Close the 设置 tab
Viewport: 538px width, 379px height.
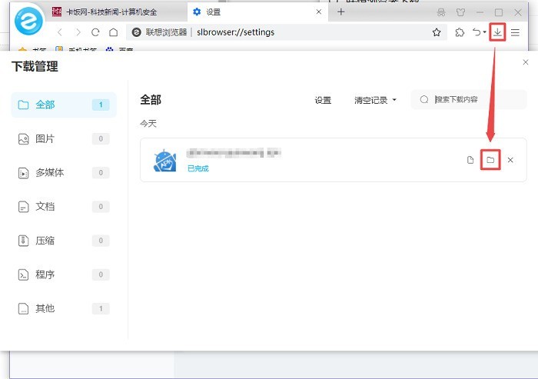(x=319, y=12)
